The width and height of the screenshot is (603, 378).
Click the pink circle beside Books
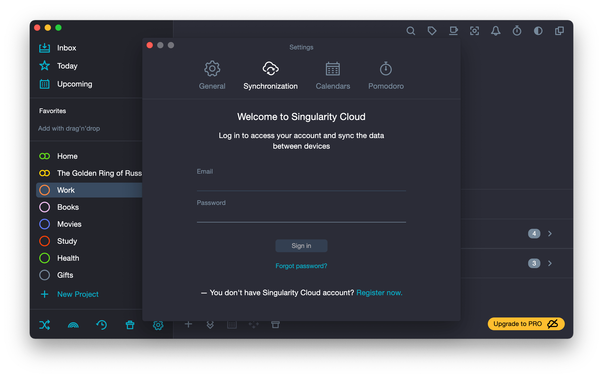(45, 207)
